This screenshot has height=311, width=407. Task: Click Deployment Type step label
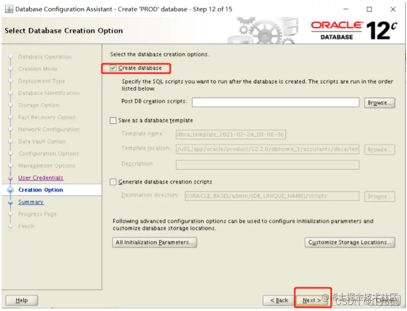coord(42,81)
